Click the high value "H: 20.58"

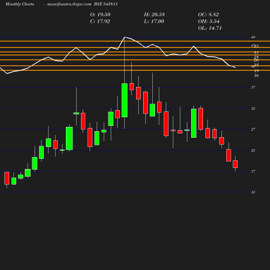tap(154, 15)
